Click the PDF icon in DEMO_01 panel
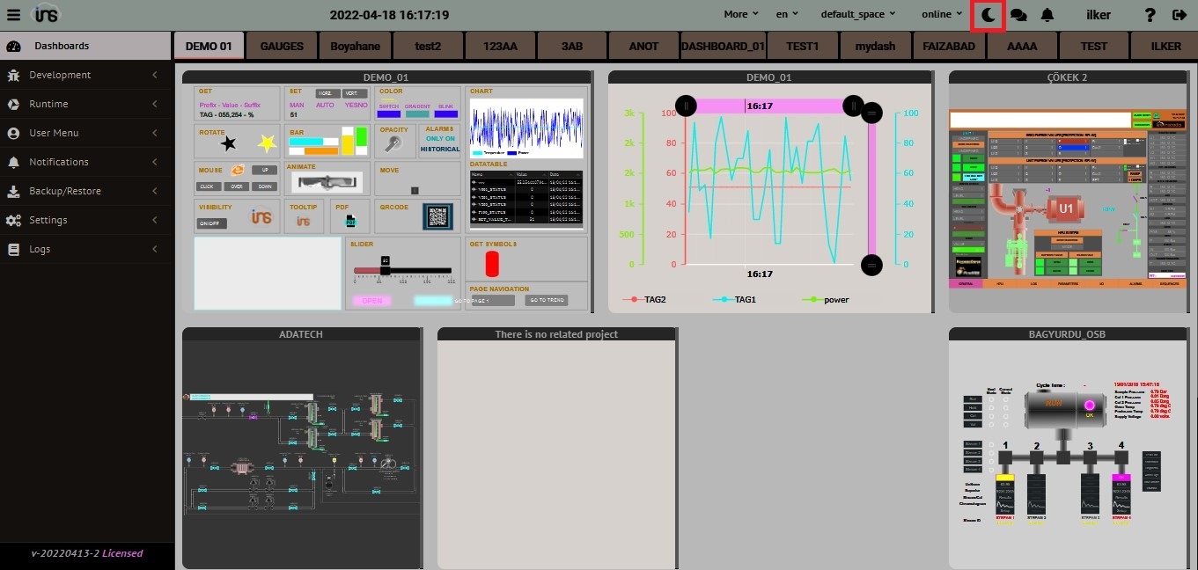1198x570 pixels. 350,220
